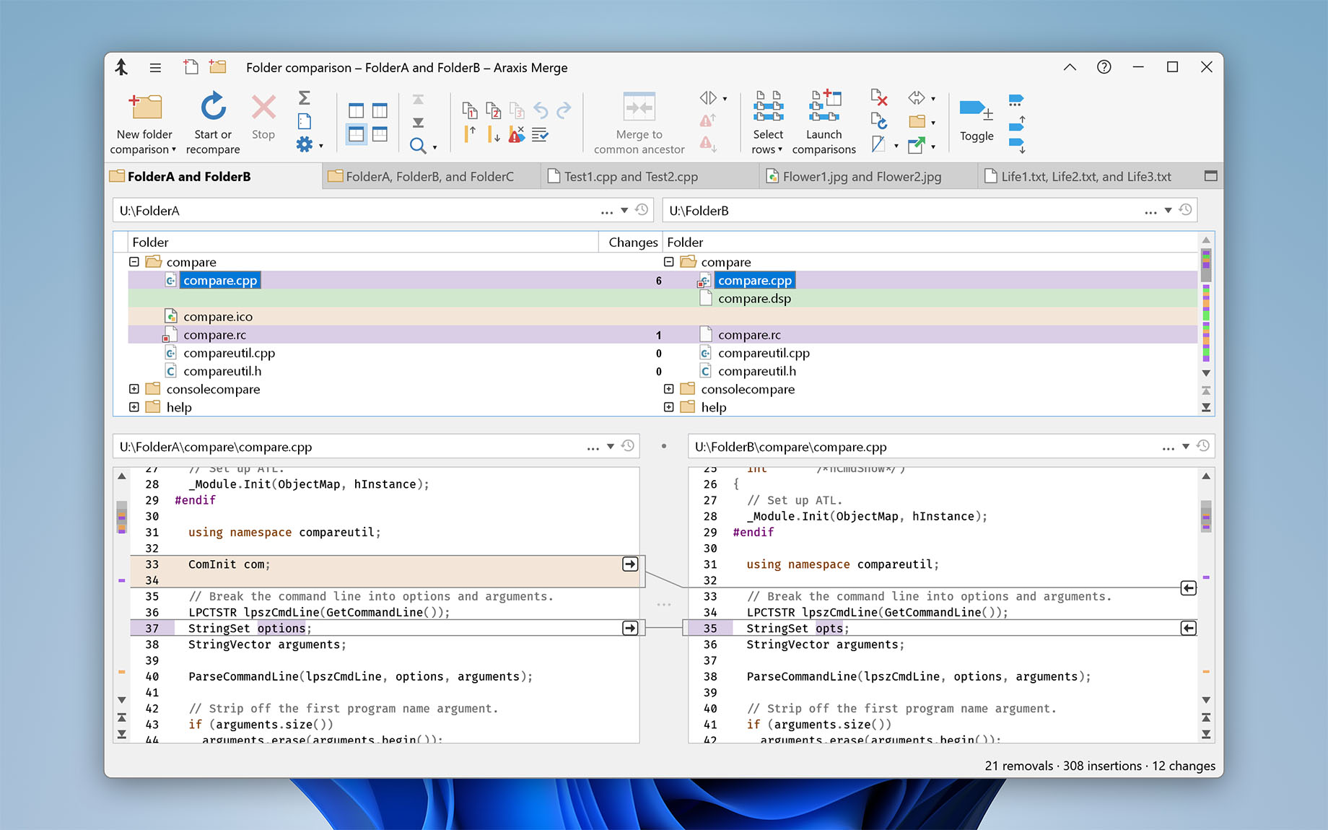The width and height of the screenshot is (1328, 830).
Task: Open the FolderA path history dropdown
Action: pos(624,210)
